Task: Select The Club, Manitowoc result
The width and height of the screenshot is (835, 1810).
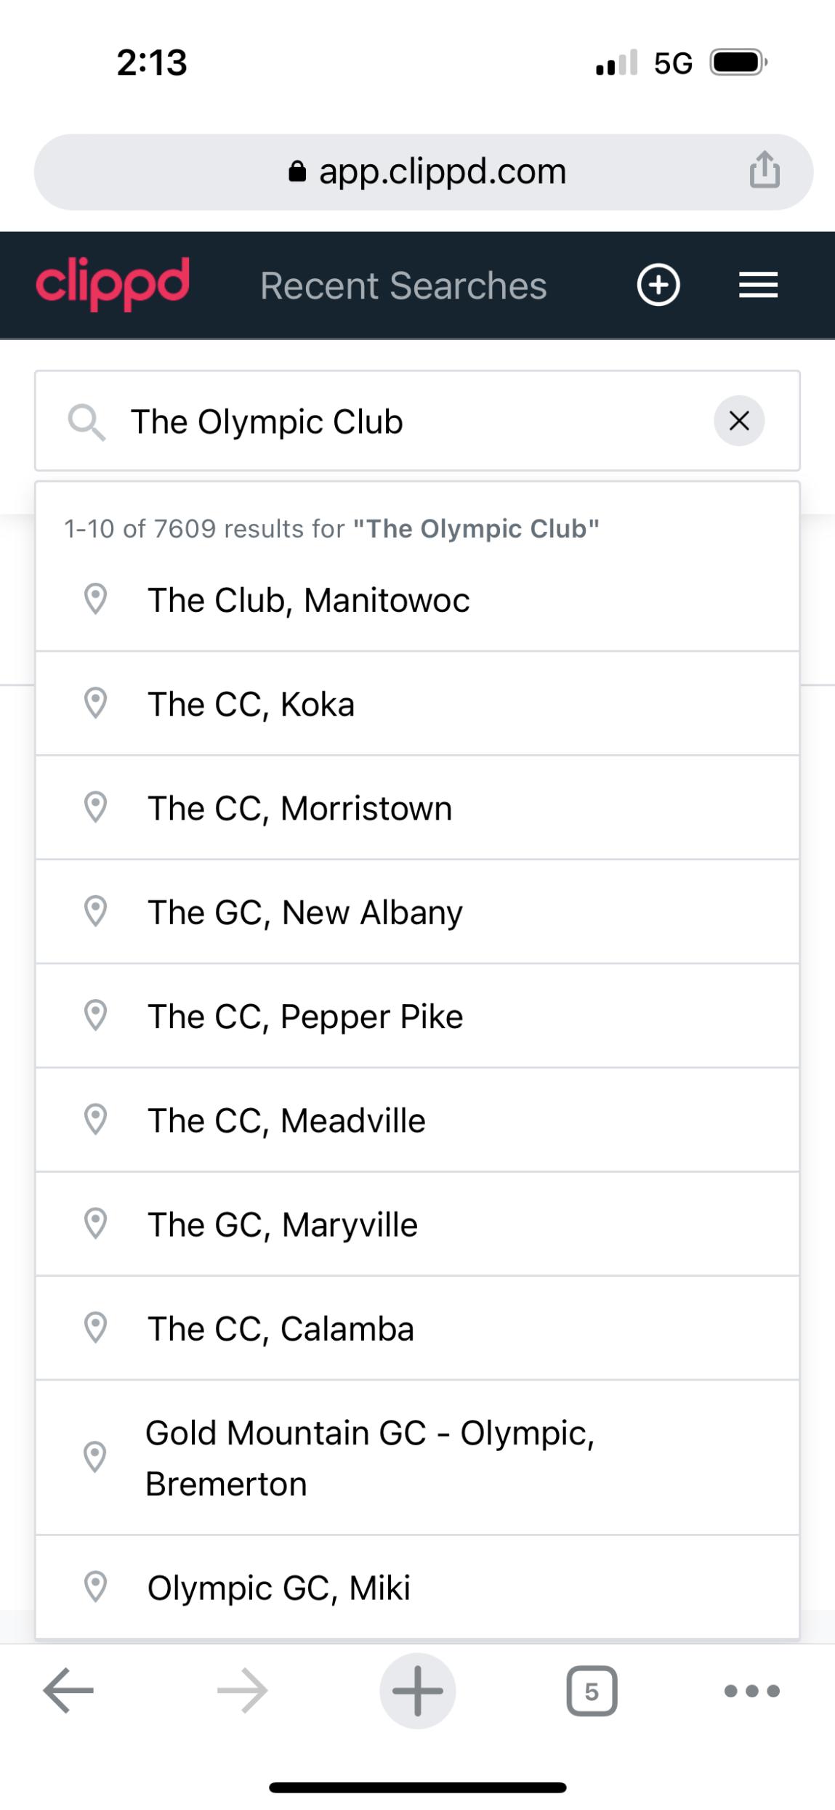Action: point(308,600)
